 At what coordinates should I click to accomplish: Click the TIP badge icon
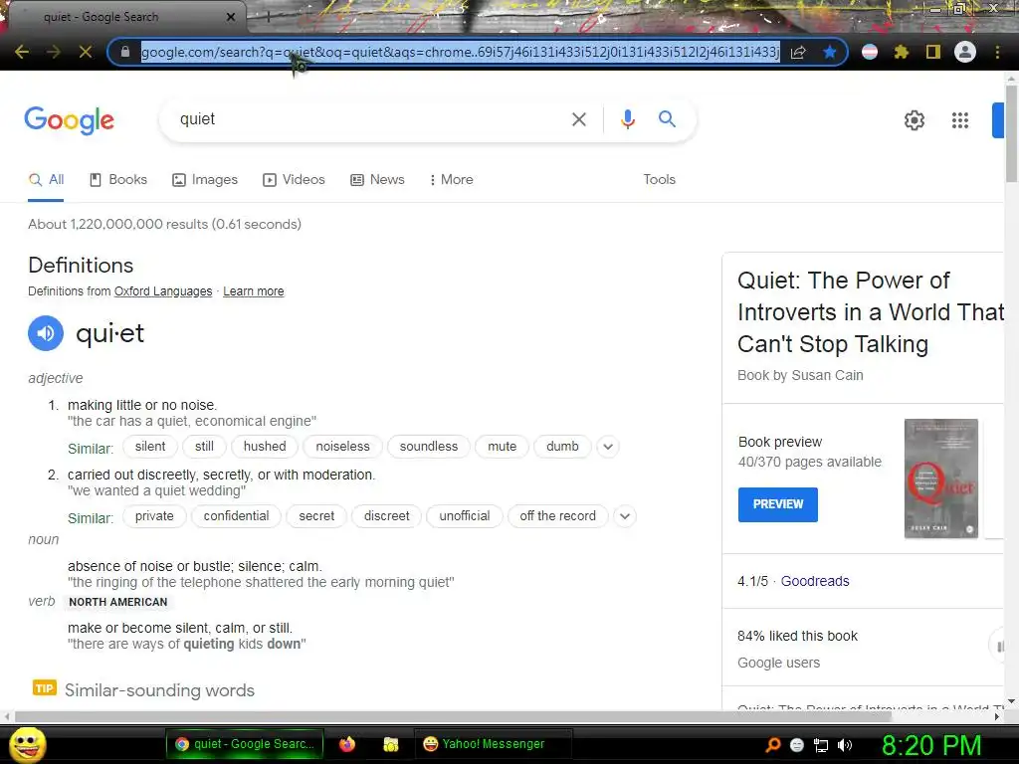point(44,688)
